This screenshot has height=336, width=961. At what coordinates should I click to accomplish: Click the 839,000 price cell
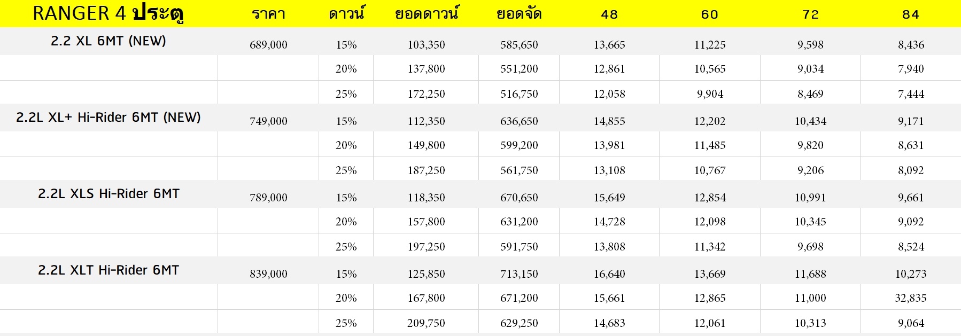(268, 274)
